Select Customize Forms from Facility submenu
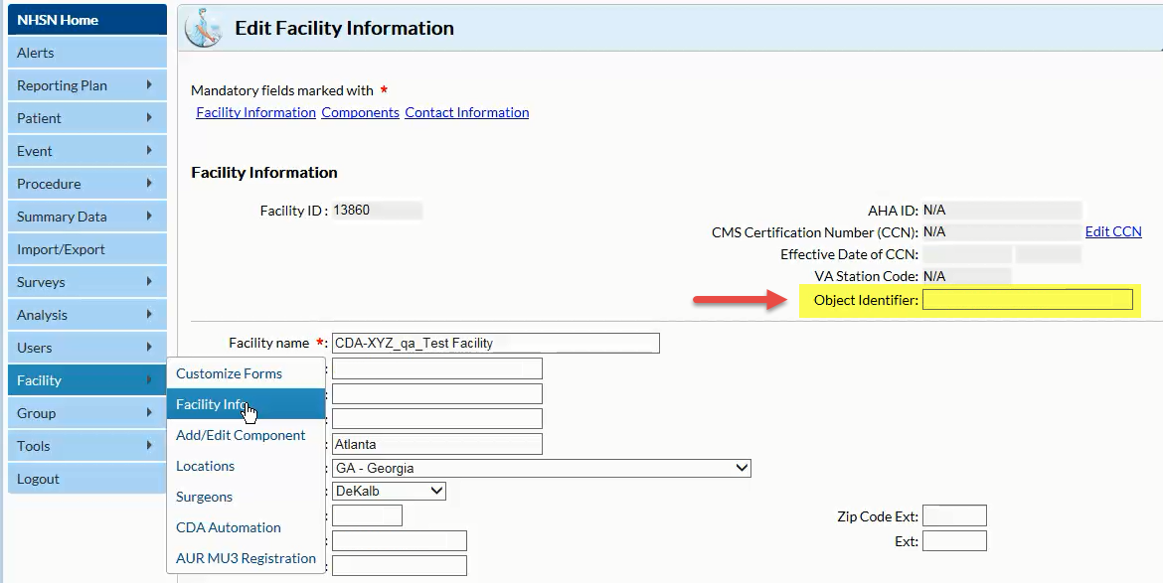The width and height of the screenshot is (1163, 583). 229,373
